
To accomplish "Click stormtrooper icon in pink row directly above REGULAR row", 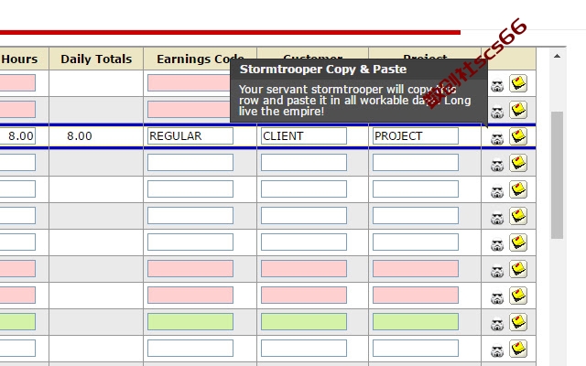I will point(497,112).
